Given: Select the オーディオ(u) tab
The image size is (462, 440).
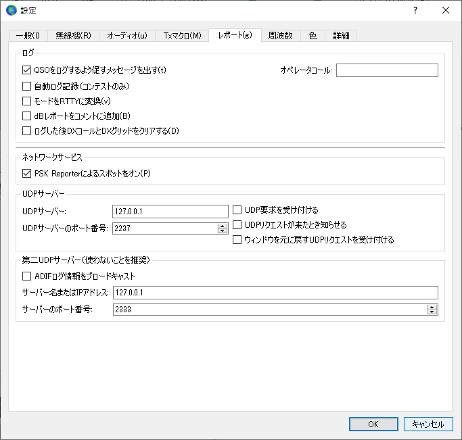Looking at the screenshot, I should click(x=127, y=36).
